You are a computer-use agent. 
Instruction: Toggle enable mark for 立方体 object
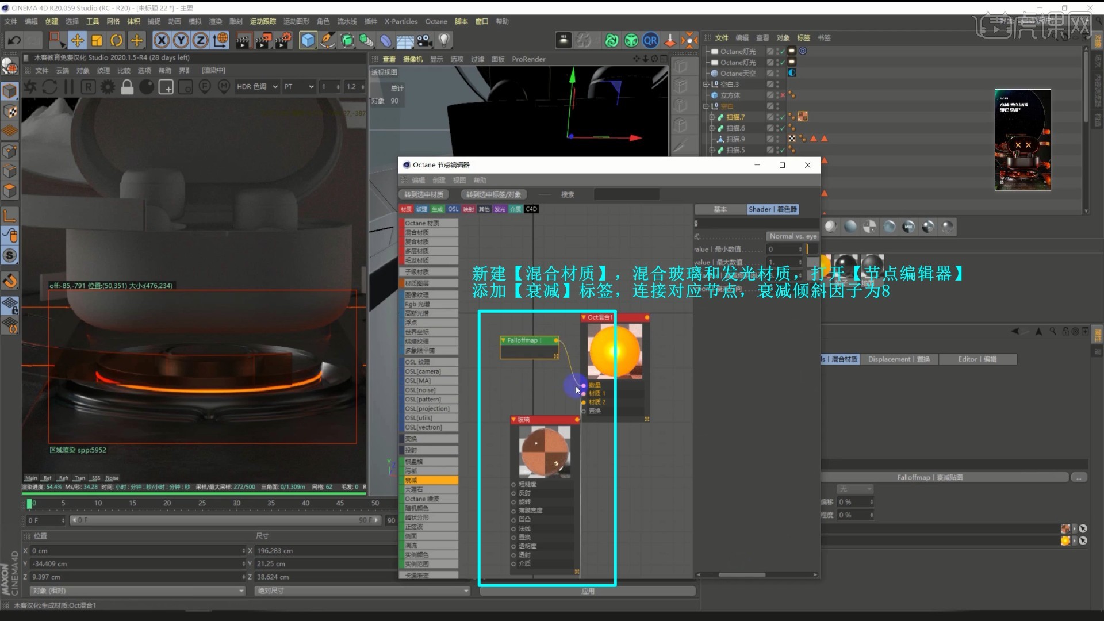tap(782, 95)
